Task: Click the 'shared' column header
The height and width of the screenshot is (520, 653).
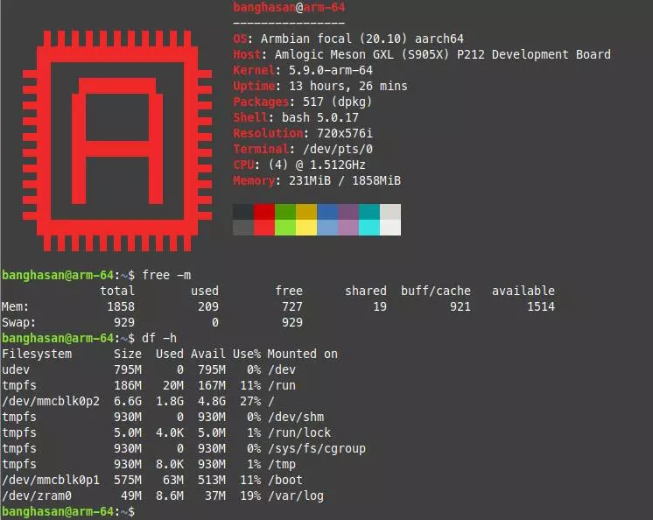Action: (366, 291)
